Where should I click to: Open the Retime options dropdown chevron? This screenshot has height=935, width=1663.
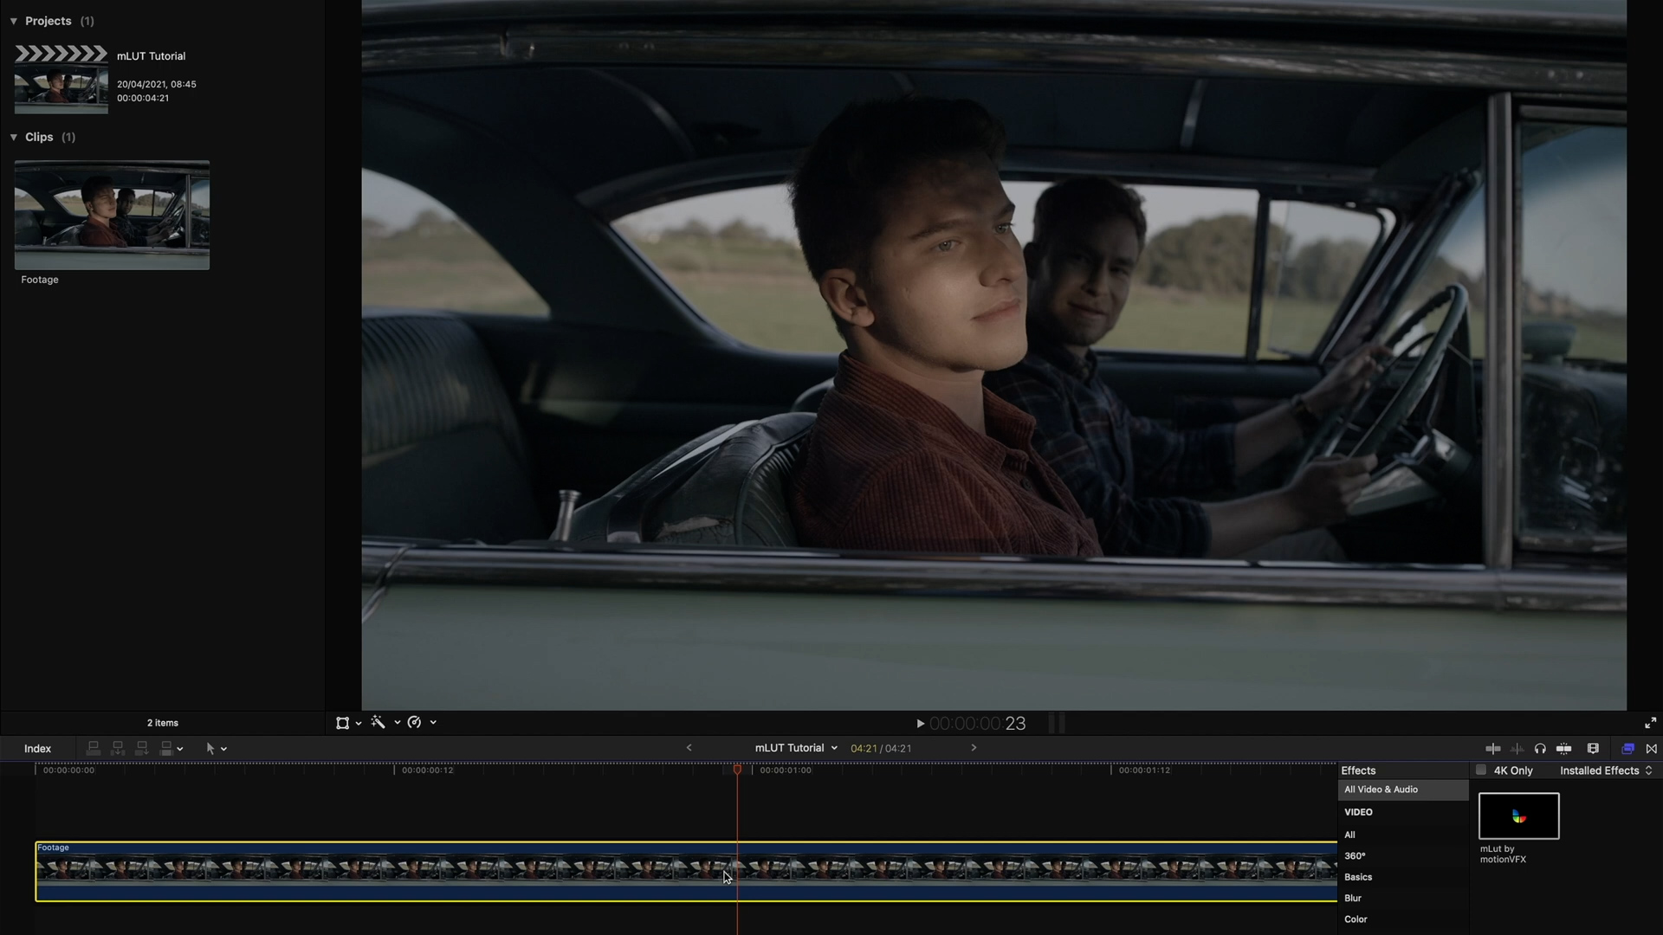click(433, 723)
